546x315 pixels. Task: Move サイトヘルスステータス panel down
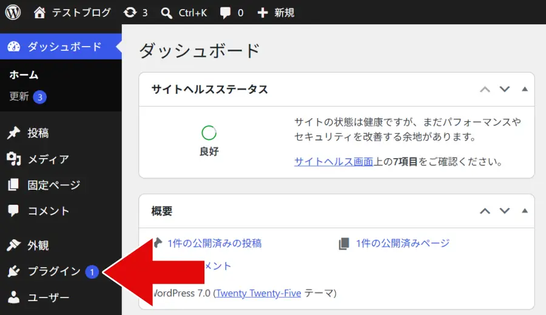point(505,90)
